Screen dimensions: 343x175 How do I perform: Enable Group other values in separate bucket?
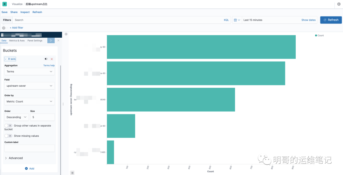point(8,126)
